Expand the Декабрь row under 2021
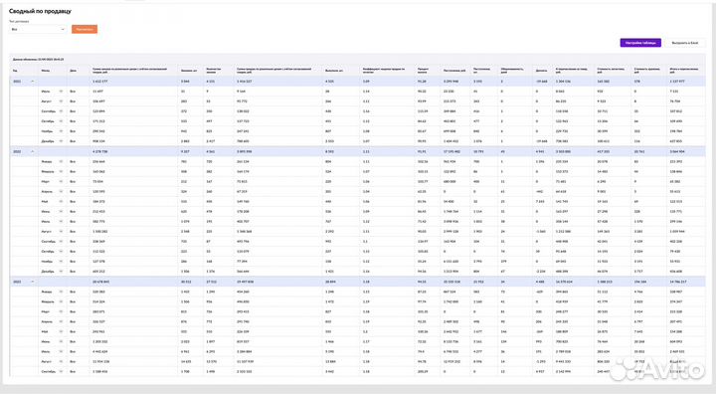The width and height of the screenshot is (716, 394). click(61, 141)
